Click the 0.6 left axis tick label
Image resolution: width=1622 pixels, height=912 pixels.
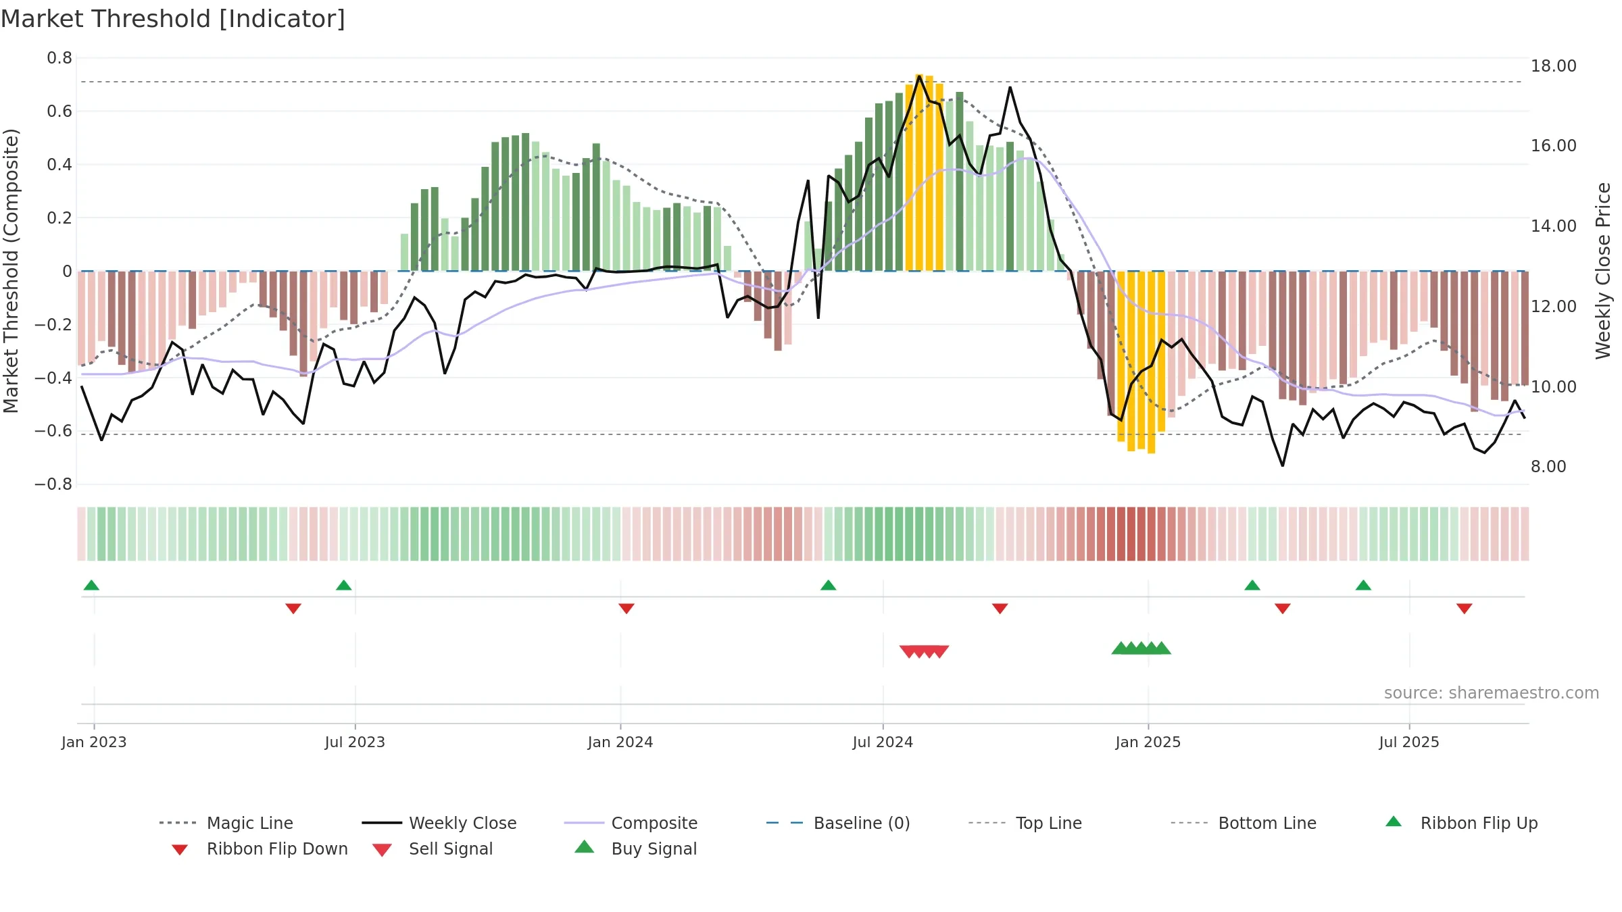[59, 111]
